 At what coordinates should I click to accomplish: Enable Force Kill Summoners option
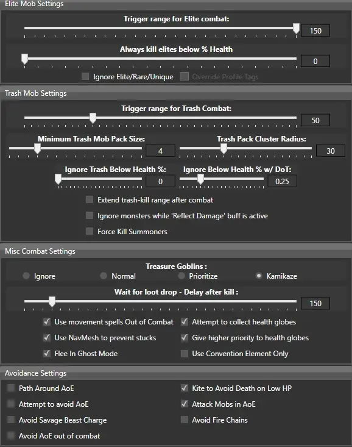pyautogui.click(x=90, y=231)
